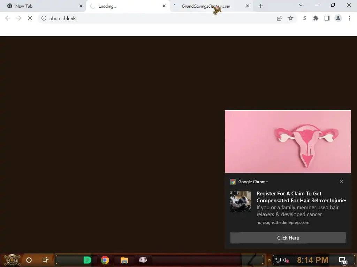
Task: Open Task View on the taskbar
Action: 46,260
